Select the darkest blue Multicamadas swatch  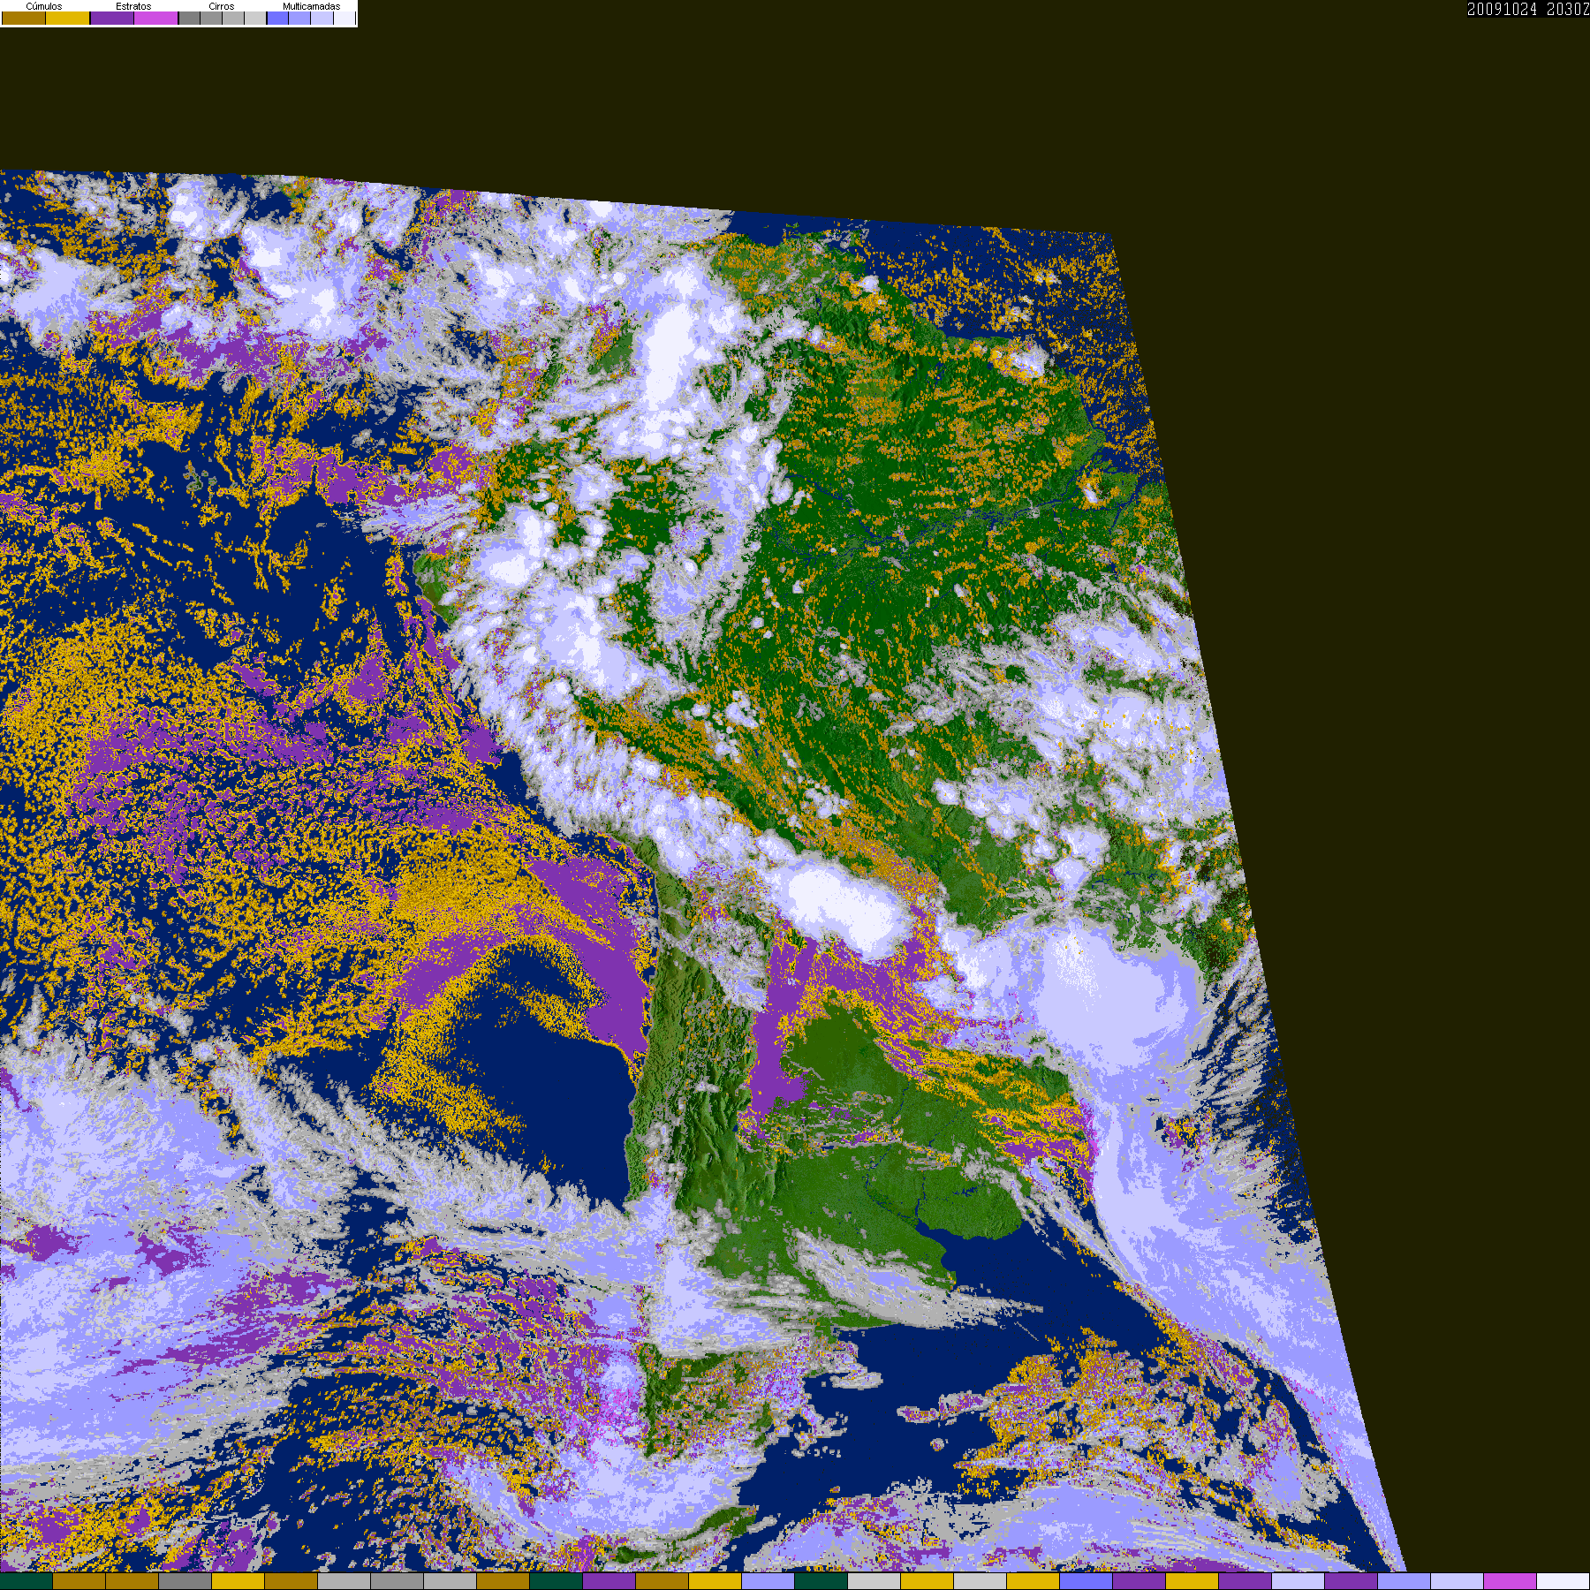277,18
